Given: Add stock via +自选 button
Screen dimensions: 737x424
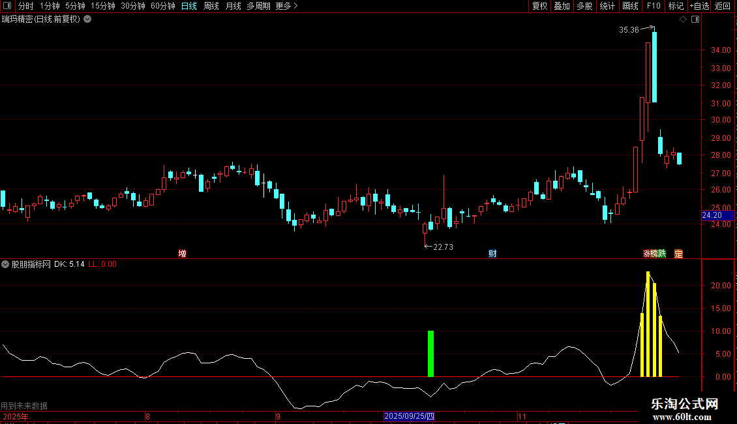Looking at the screenshot, I should 699,6.
